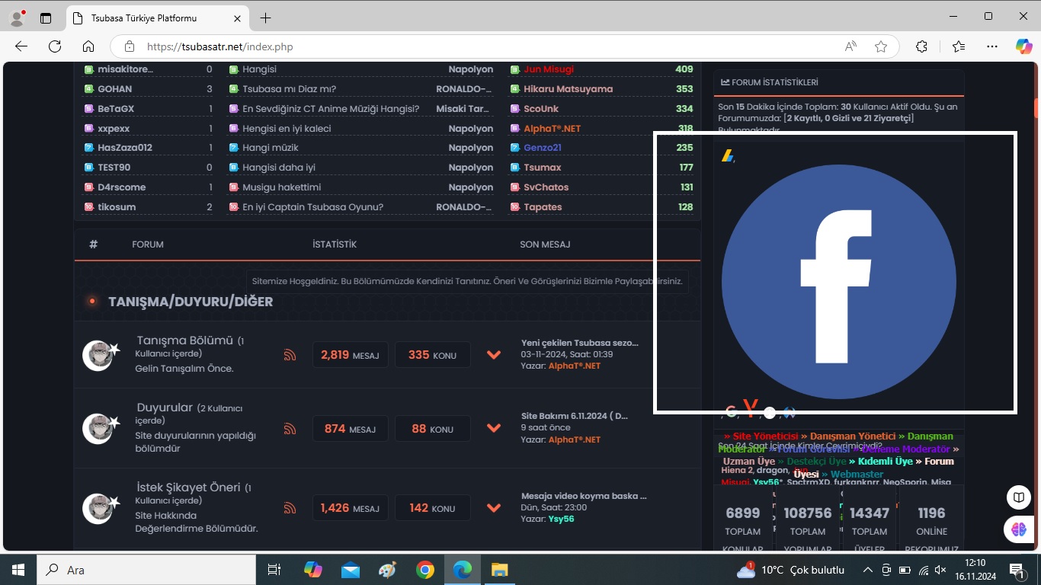View user HasZaza012's profile
Viewport: 1041px width, 585px height.
(x=125, y=148)
